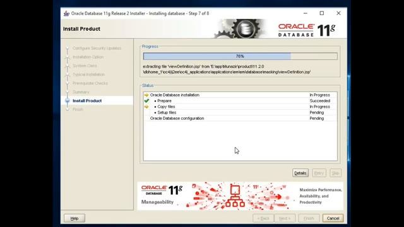Click the in-progress arrow icon beside Oracle Database installation

click(146, 95)
